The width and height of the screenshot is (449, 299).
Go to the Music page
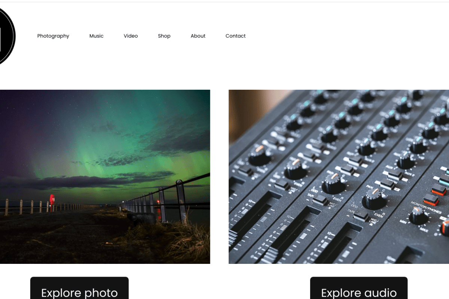coord(96,36)
